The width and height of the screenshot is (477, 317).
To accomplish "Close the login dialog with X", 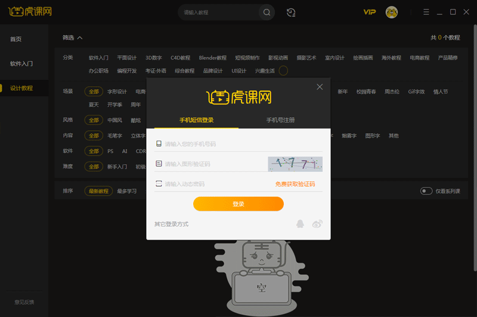I will [x=320, y=87].
